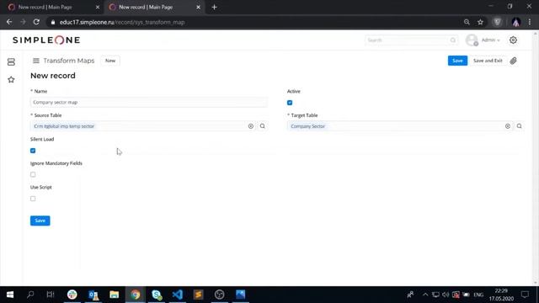Open the shield extension icon in browser toolbar
This screenshot has width=539, height=303.
497,22
